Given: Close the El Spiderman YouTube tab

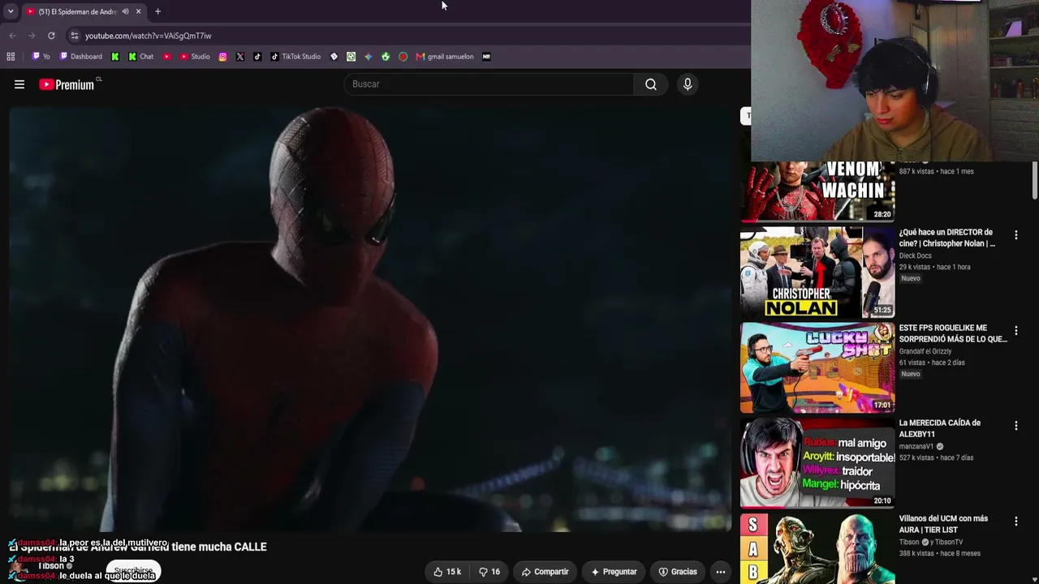Looking at the screenshot, I should pos(138,11).
